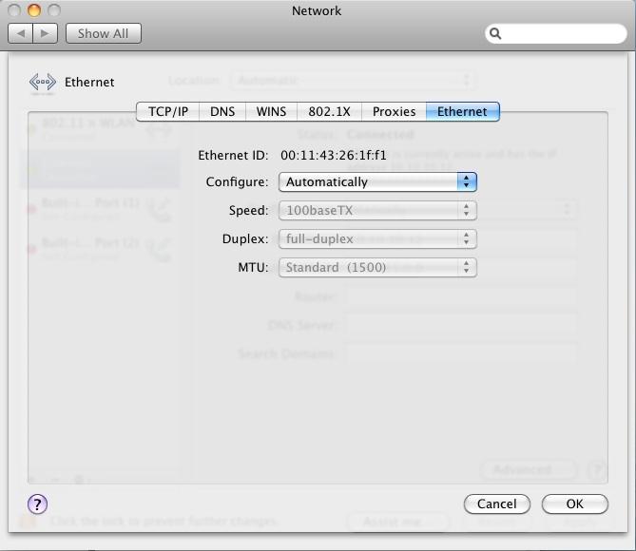Open the WINS tab
Screen dimensions: 636x551
271,111
